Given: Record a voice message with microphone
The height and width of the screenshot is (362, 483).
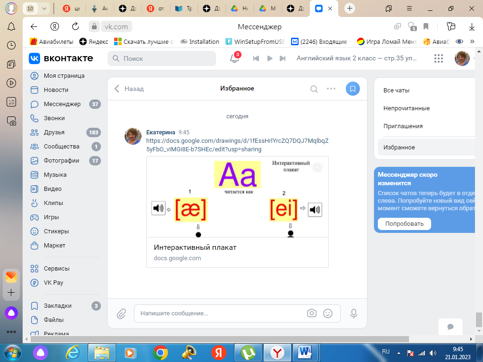Looking at the screenshot, I should tap(353, 313).
